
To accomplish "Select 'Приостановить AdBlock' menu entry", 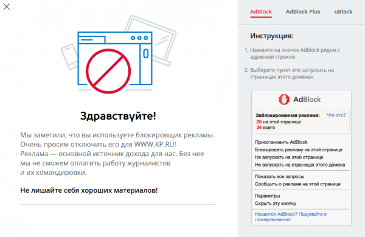I will click(x=281, y=142).
